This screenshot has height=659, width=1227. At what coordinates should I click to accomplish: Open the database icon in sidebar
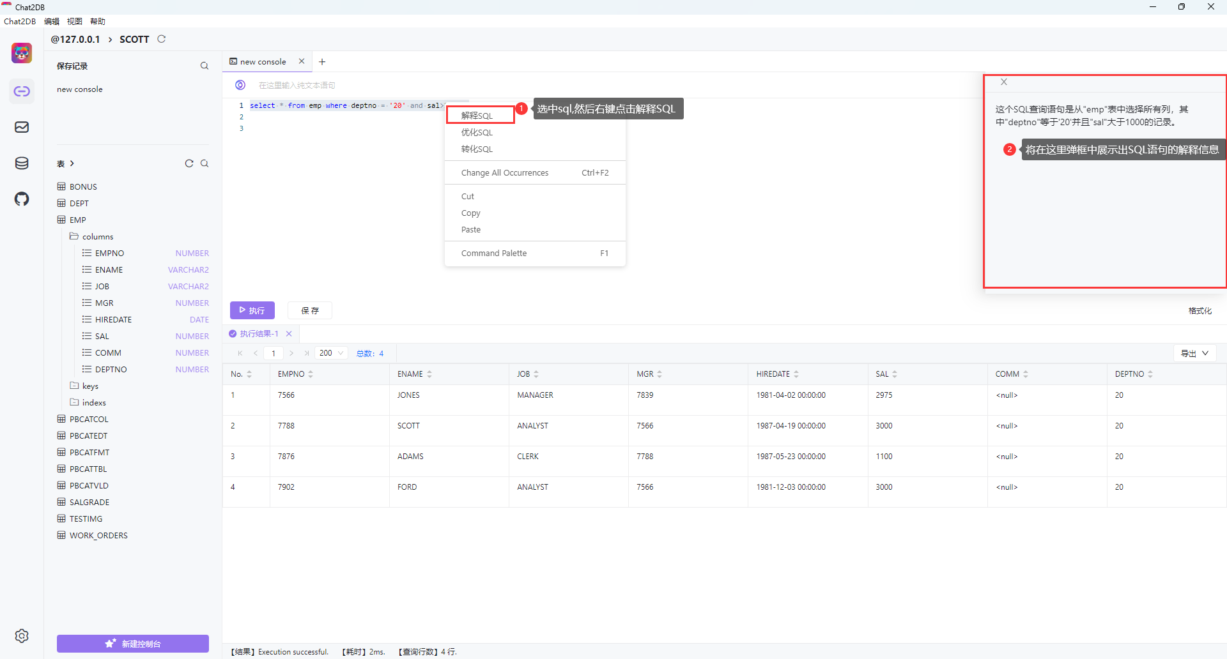[x=22, y=163]
